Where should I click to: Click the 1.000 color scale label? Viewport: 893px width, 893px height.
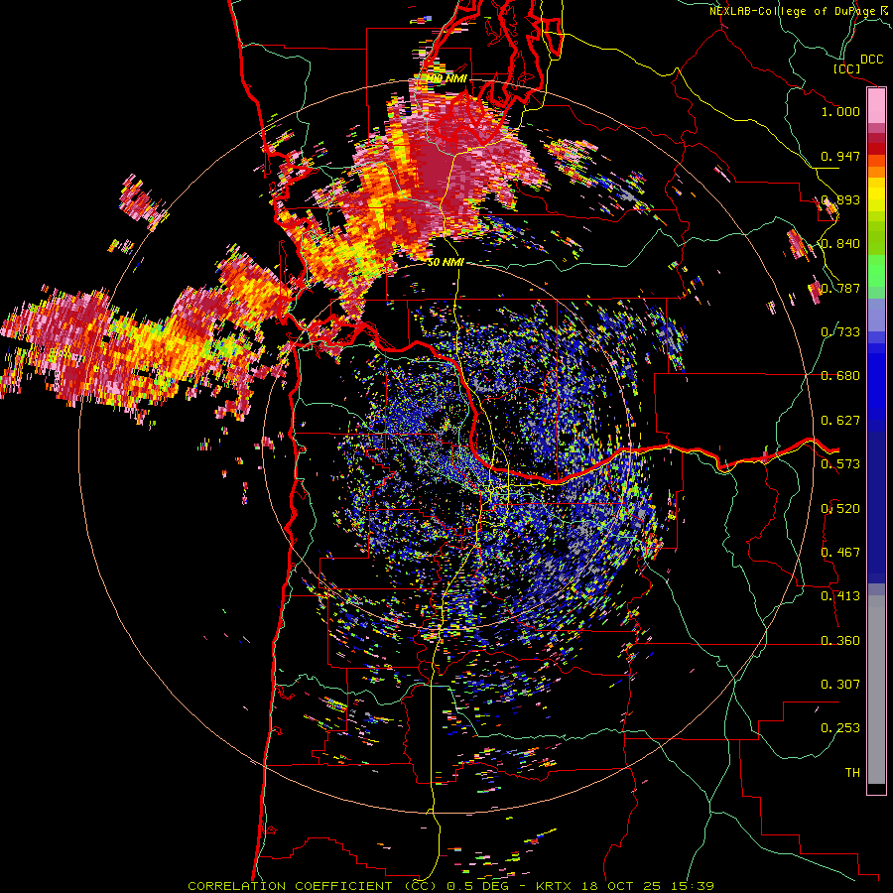click(840, 111)
